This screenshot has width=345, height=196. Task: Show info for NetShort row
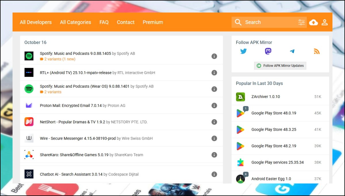[214, 122]
